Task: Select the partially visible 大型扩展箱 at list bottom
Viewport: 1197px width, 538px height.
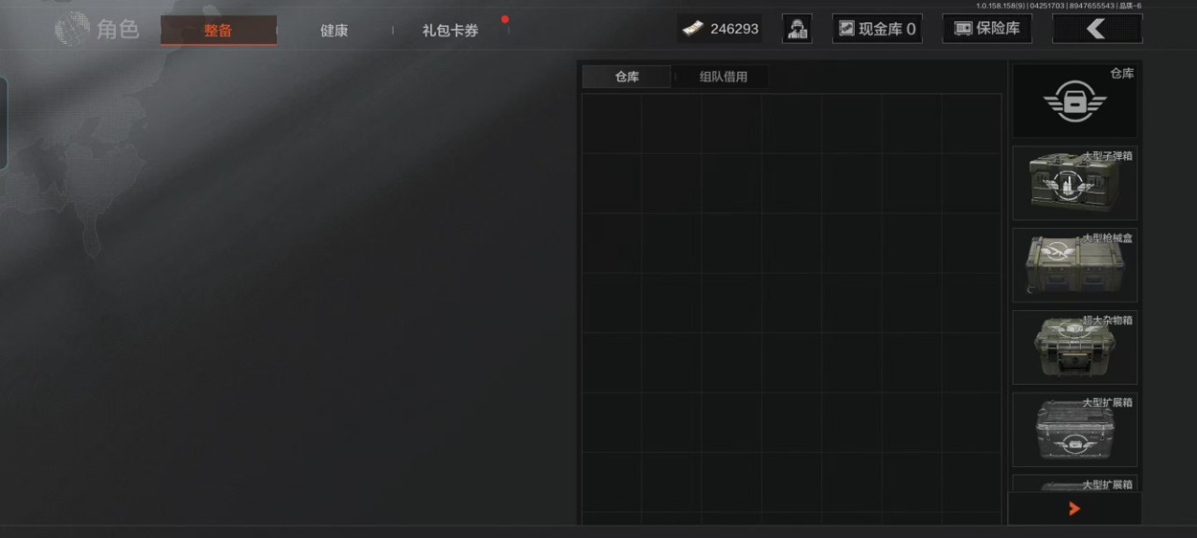Action: click(x=1074, y=483)
